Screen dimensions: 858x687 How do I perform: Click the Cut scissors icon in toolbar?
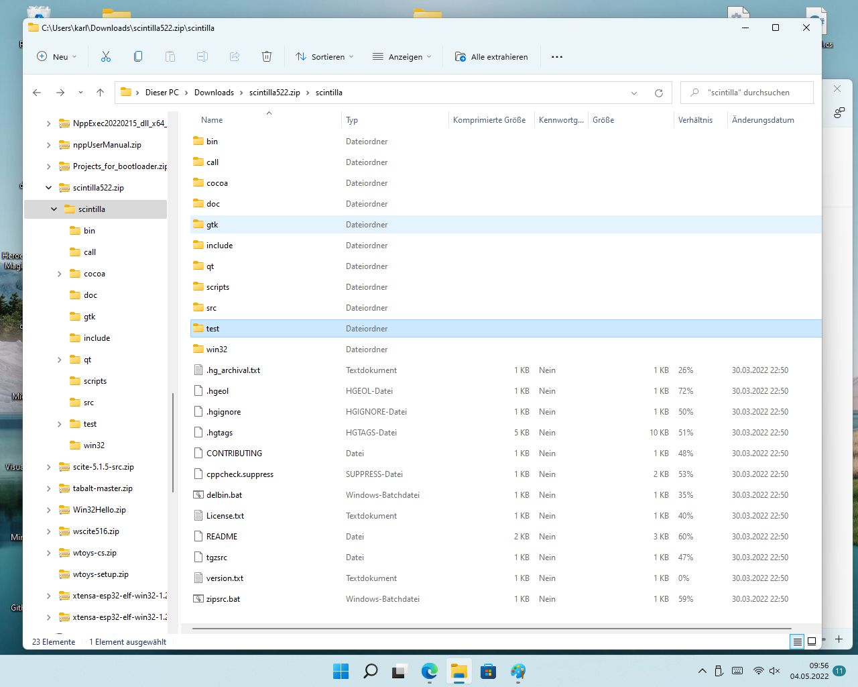pos(106,57)
